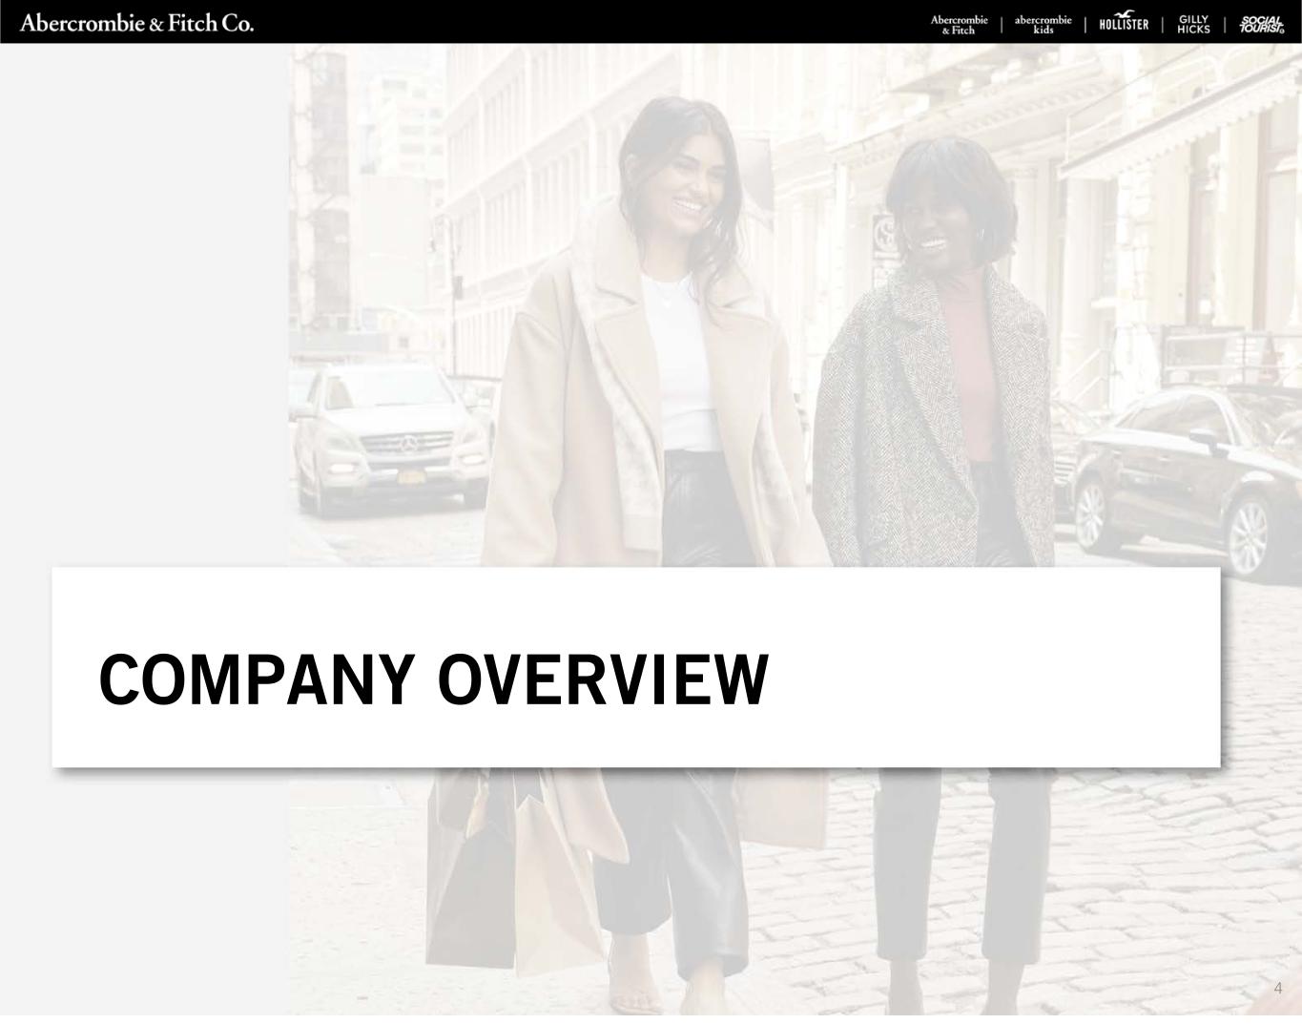The height and width of the screenshot is (1024, 1302).
Task: Select slide page number 4
Action: pos(1278,988)
